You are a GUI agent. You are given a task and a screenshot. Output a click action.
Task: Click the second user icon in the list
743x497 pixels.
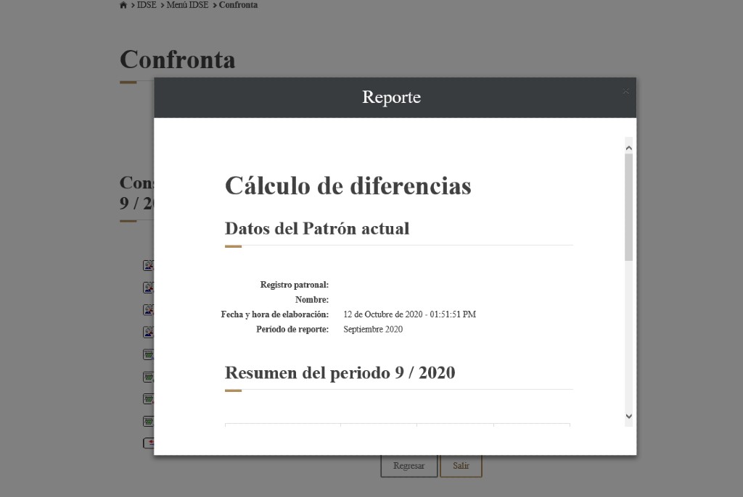click(148, 288)
